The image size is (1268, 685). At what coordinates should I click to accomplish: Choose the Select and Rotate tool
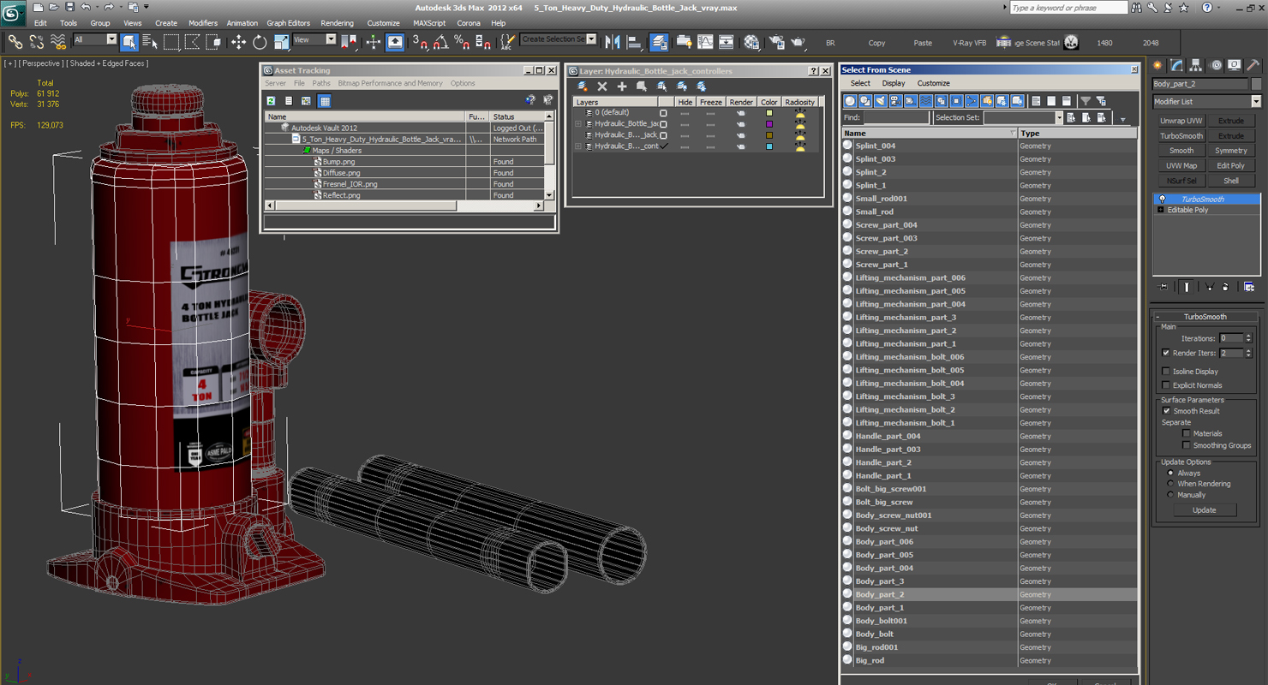(x=260, y=41)
